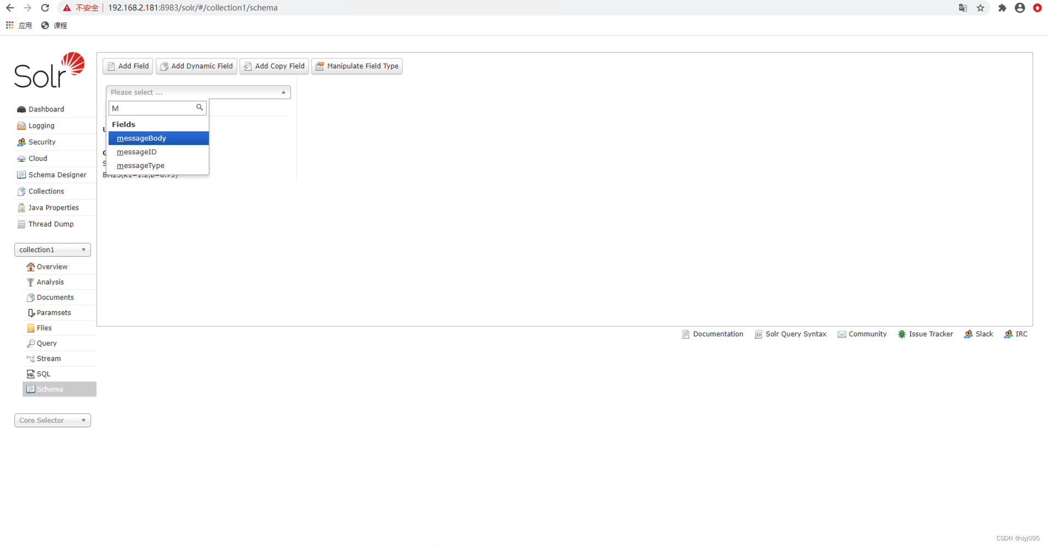Click the Paramsets icon
The width and height of the screenshot is (1048, 547).
point(31,313)
